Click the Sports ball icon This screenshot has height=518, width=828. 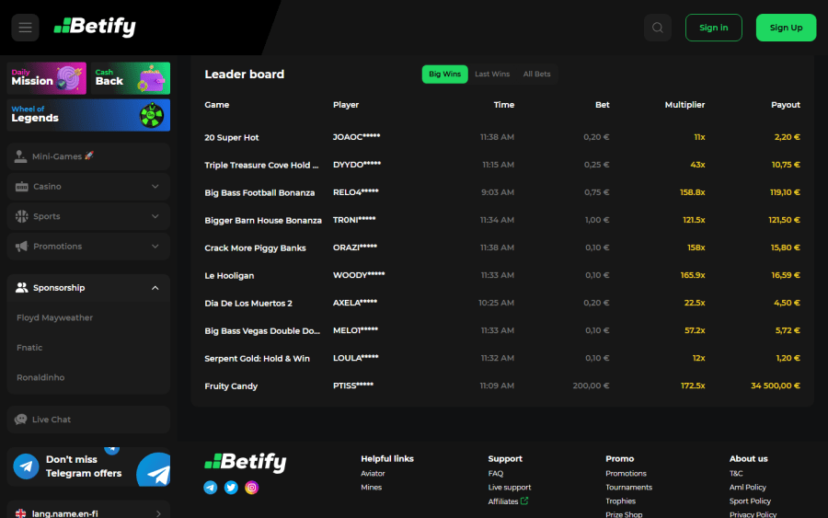tap(22, 216)
